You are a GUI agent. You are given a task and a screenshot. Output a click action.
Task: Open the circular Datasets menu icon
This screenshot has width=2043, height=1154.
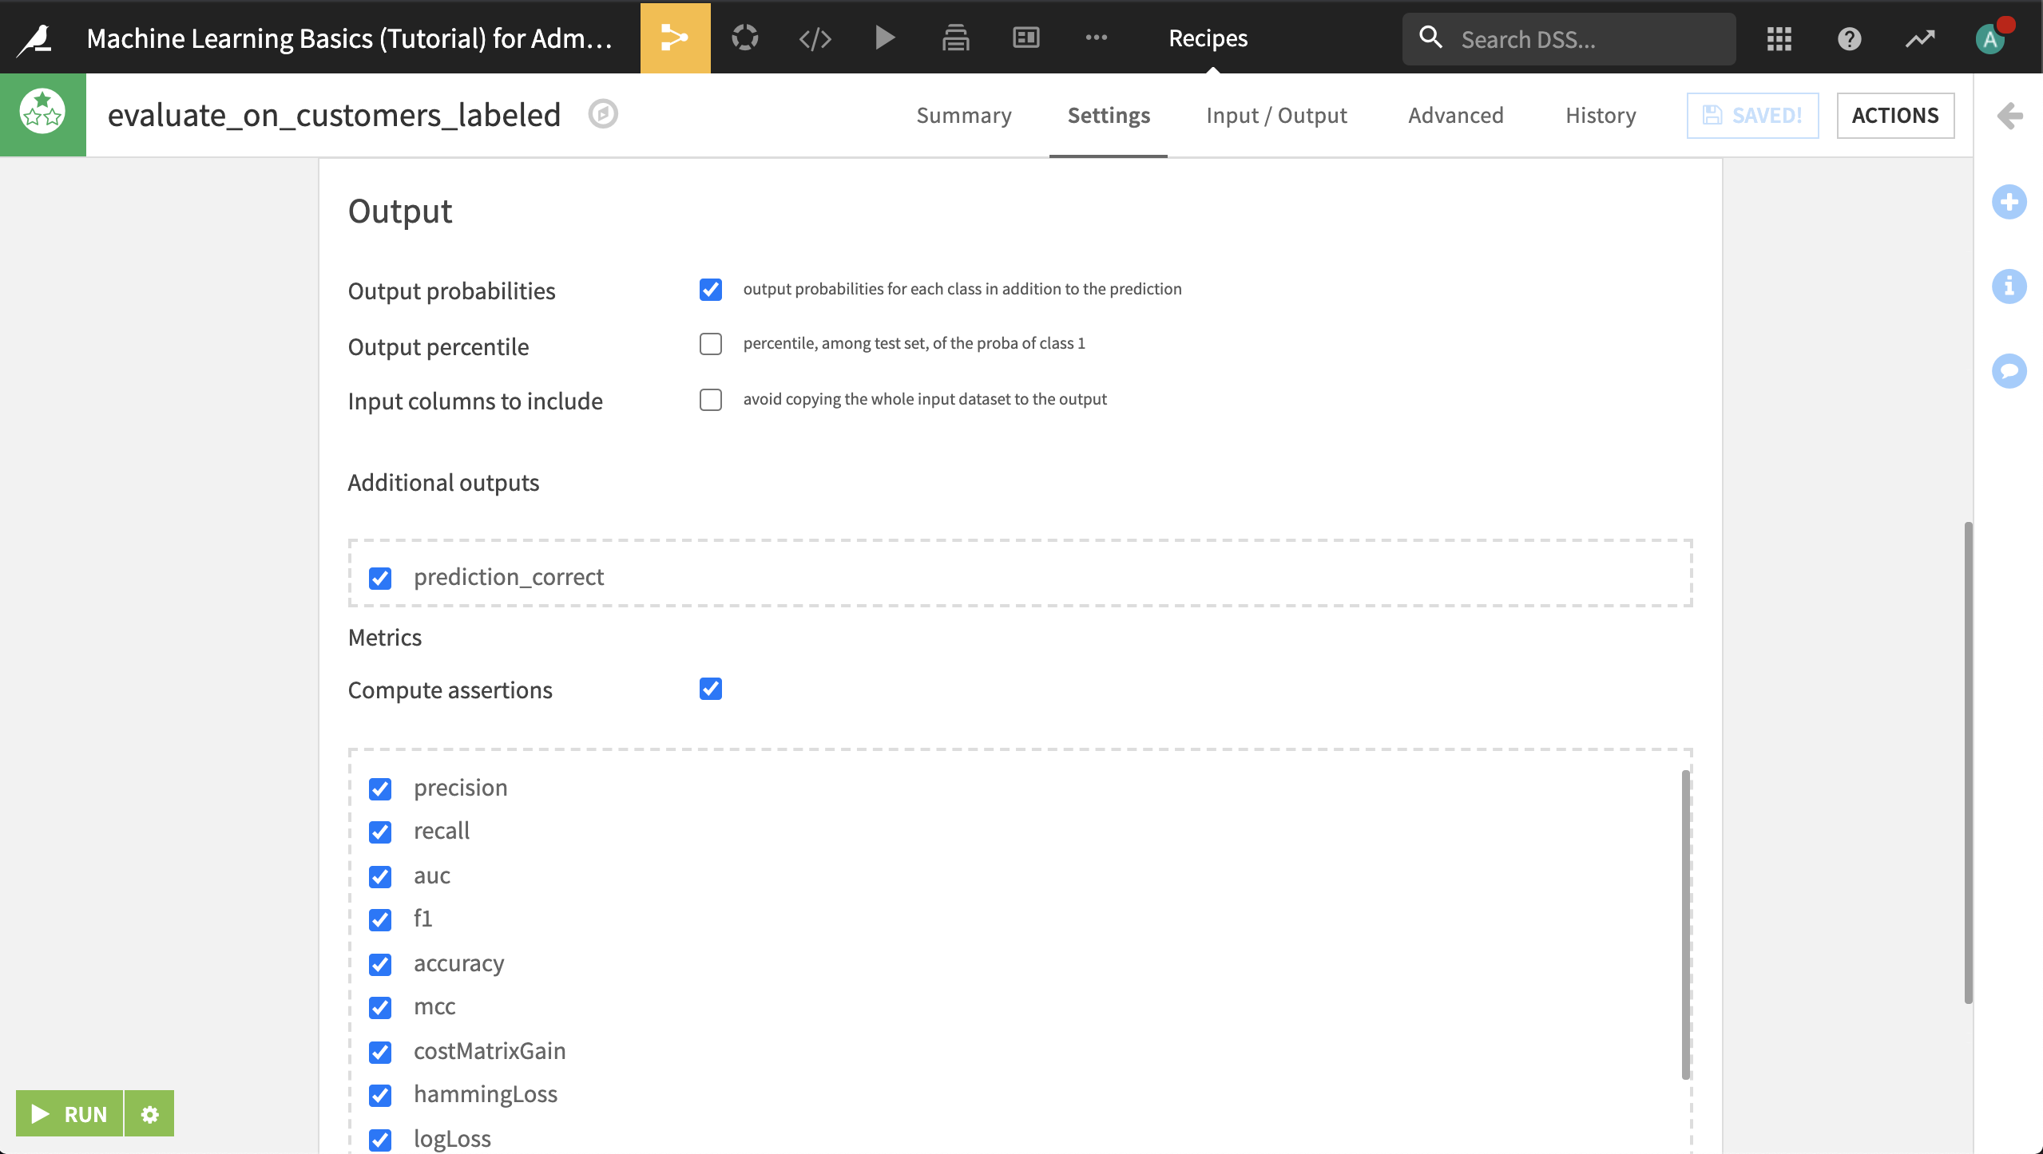tap(744, 38)
